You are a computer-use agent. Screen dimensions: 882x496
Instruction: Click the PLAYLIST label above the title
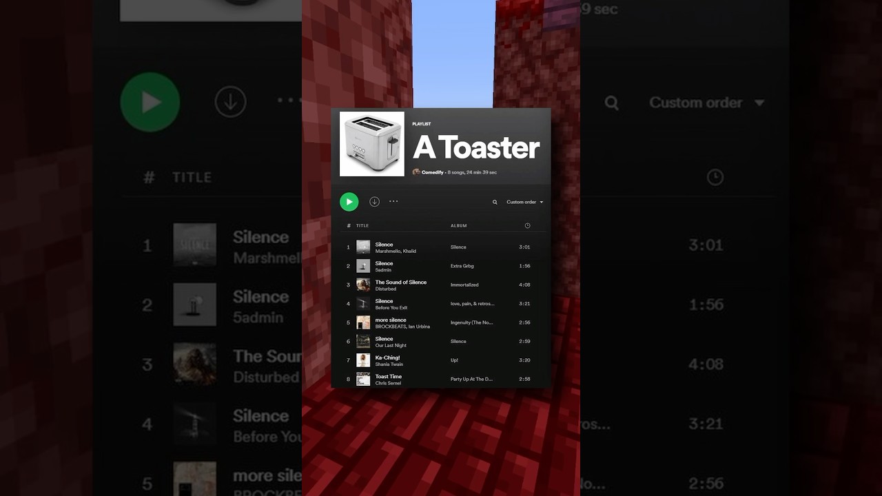[x=422, y=124]
